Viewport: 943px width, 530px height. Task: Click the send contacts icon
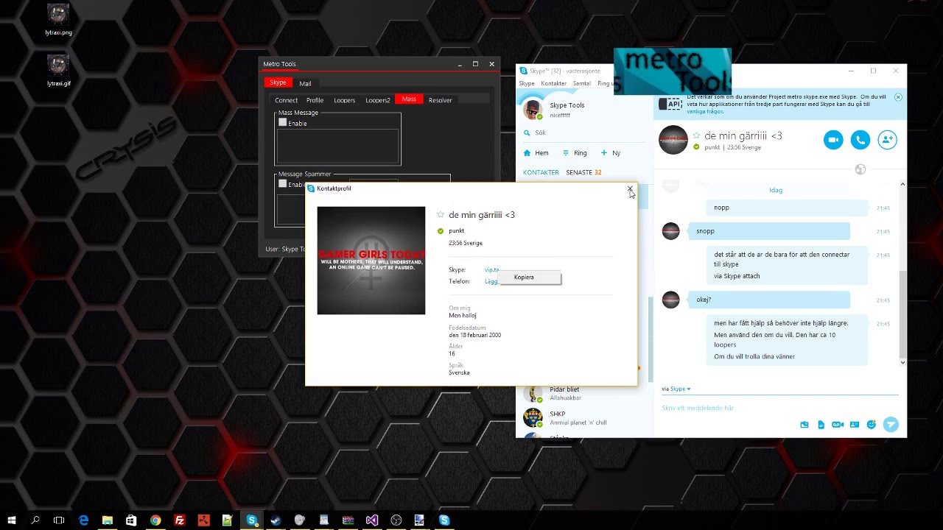point(855,425)
